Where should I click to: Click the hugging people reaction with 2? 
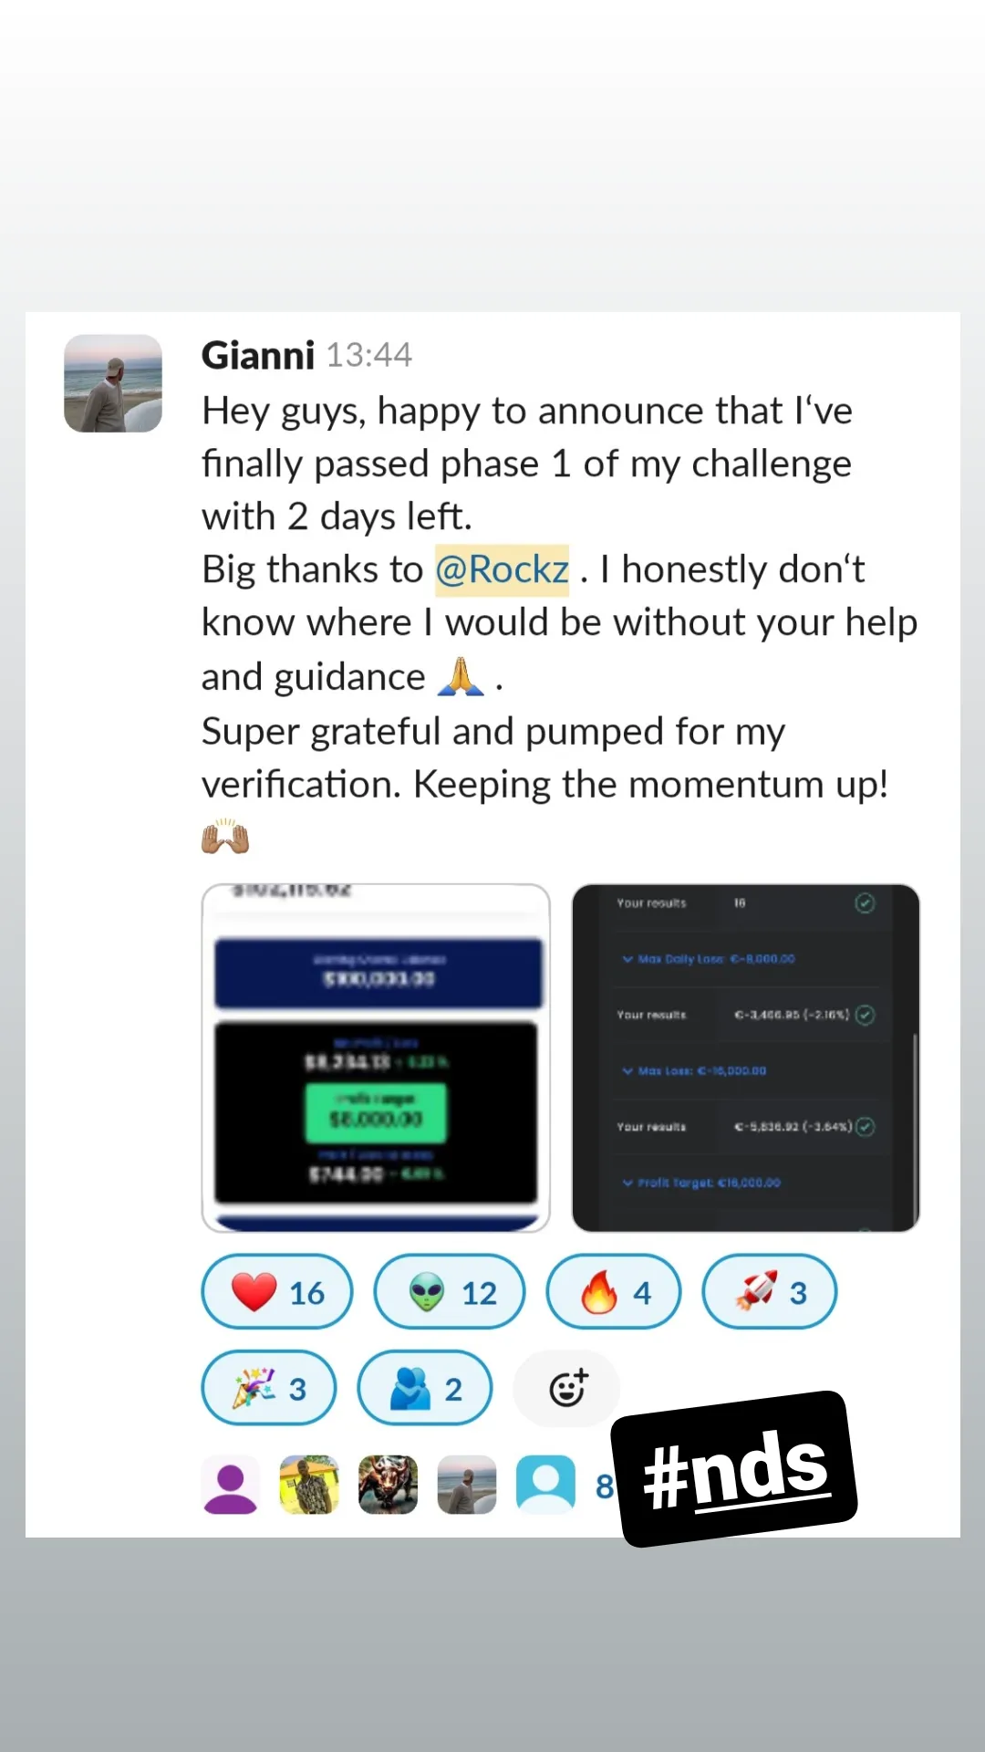(x=425, y=1387)
